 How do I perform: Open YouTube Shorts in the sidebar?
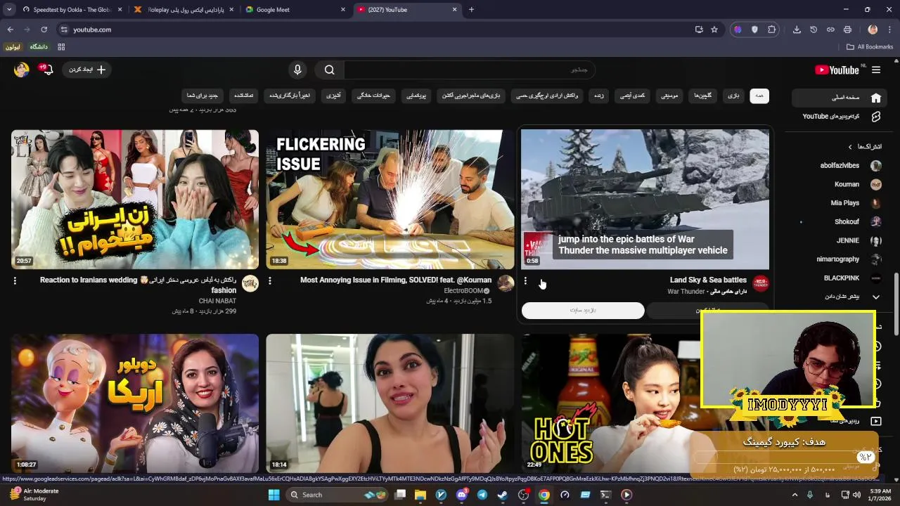[x=838, y=117]
